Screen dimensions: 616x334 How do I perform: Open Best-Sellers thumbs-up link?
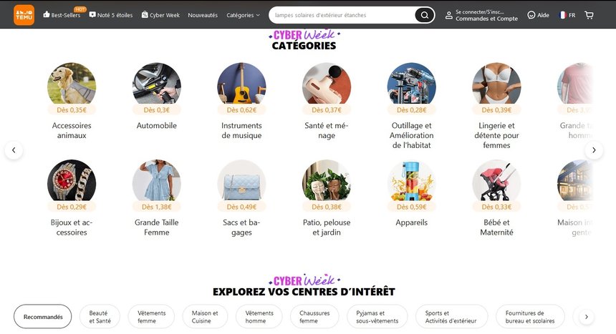[x=62, y=15]
